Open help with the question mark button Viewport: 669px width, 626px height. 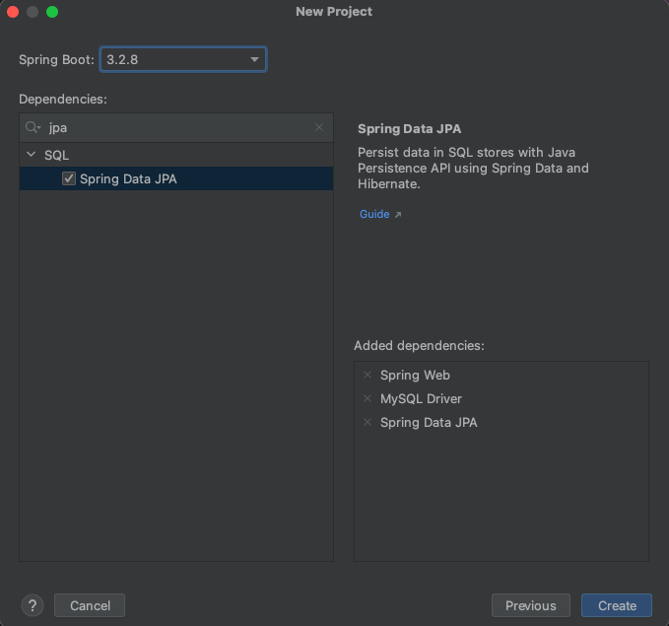[33, 605]
